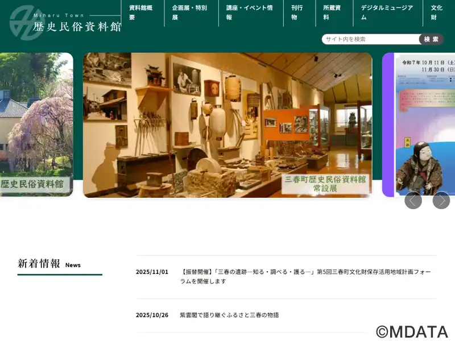Viewport: 455px width, 341px height.
Task: Click the 歴史民俗資料館 site title text
Action: (77, 26)
